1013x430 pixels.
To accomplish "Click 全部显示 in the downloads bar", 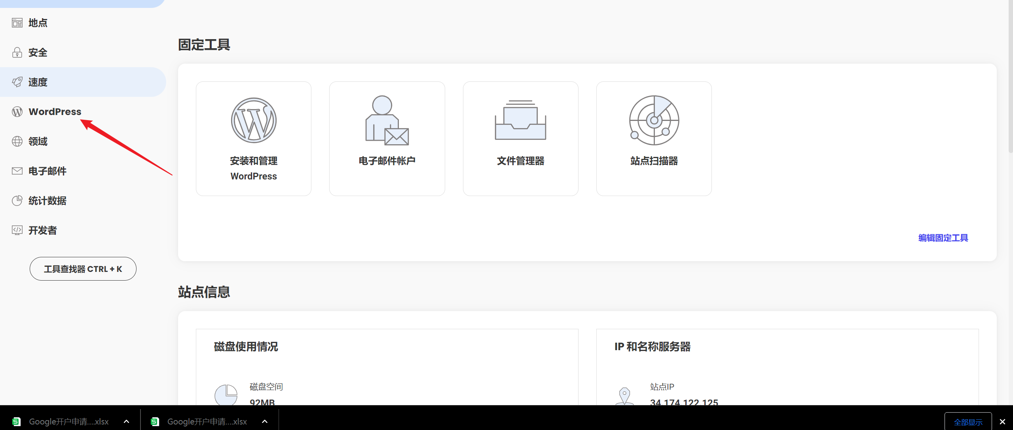I will pyautogui.click(x=968, y=422).
